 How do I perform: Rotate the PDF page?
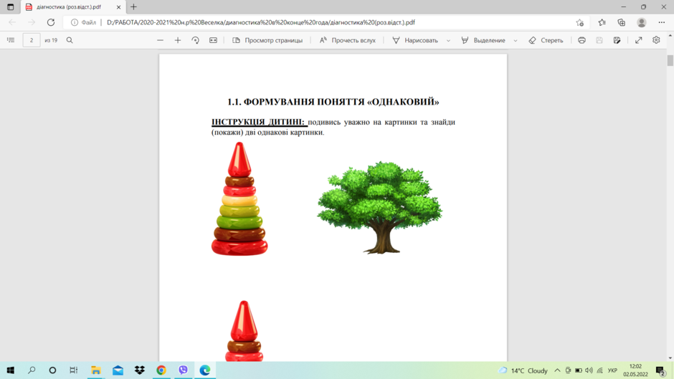pos(195,40)
